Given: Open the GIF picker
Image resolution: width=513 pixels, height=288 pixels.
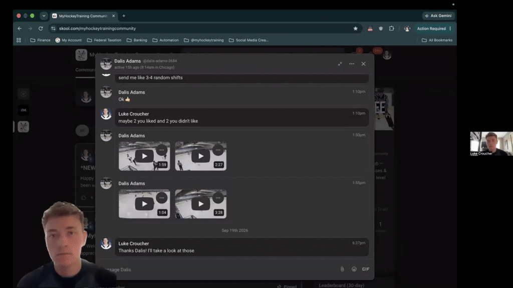Looking at the screenshot, I should coord(366,269).
